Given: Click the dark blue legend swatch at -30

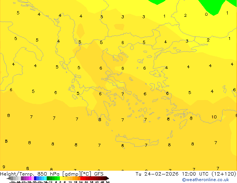Looking at the screenshot, I should pyautogui.click(x=35, y=178).
